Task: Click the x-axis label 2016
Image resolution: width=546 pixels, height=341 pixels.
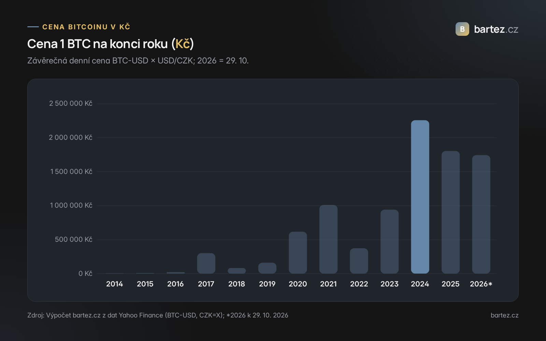Action: coord(175,284)
